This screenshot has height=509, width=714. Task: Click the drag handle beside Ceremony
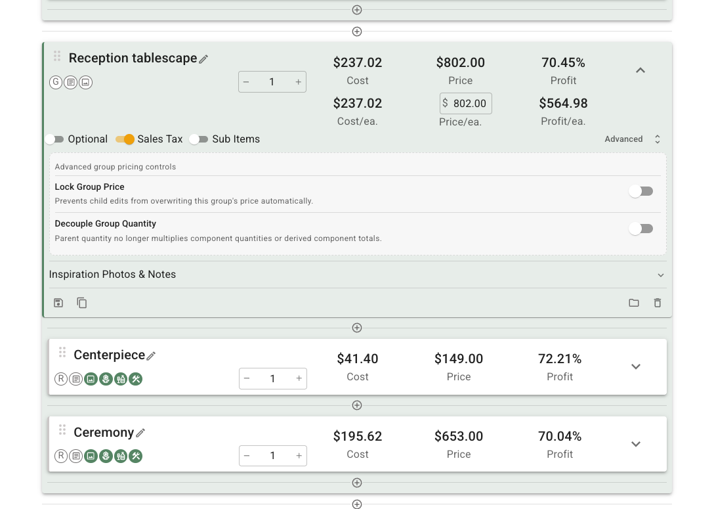[x=62, y=430]
